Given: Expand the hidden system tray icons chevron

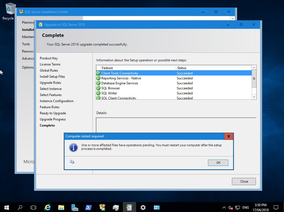Looking at the screenshot, I should pos(224,207).
